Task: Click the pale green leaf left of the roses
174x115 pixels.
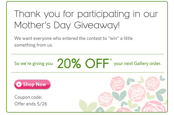Action: click(x=86, y=106)
